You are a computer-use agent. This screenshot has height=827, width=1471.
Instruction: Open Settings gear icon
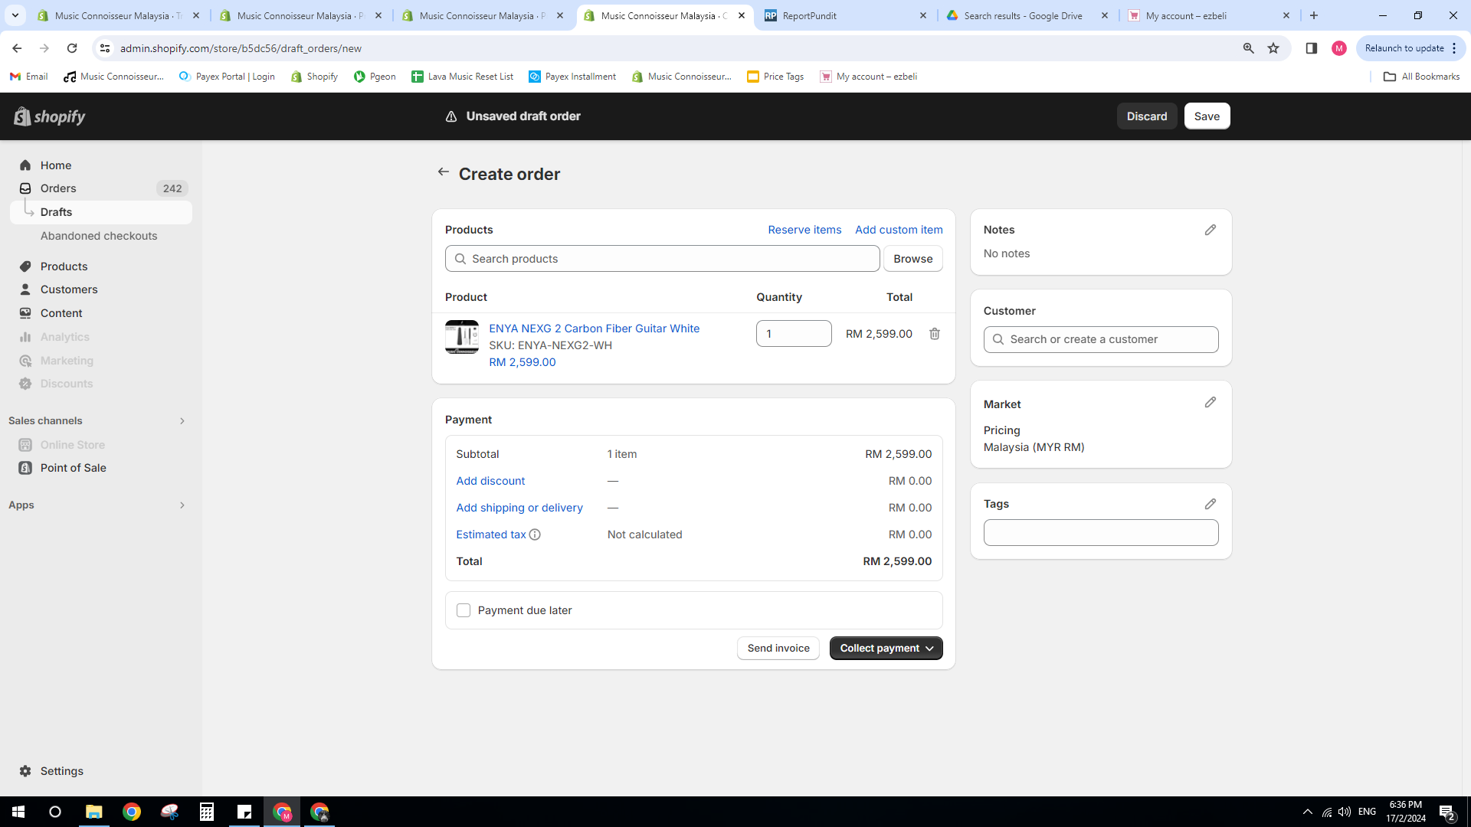tap(25, 771)
